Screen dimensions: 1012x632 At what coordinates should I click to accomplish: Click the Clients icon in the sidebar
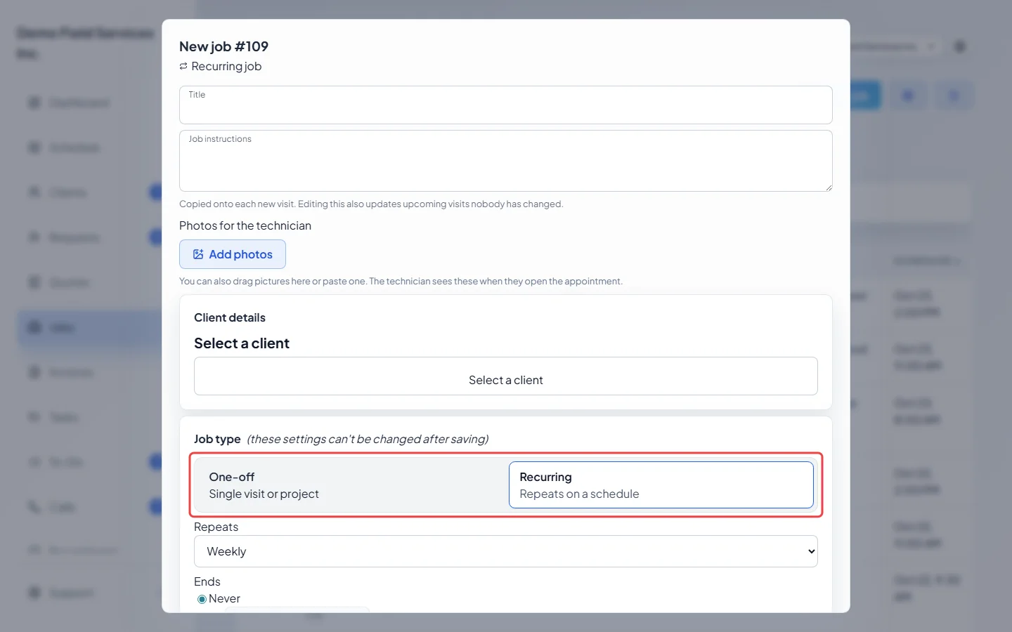pyautogui.click(x=34, y=192)
